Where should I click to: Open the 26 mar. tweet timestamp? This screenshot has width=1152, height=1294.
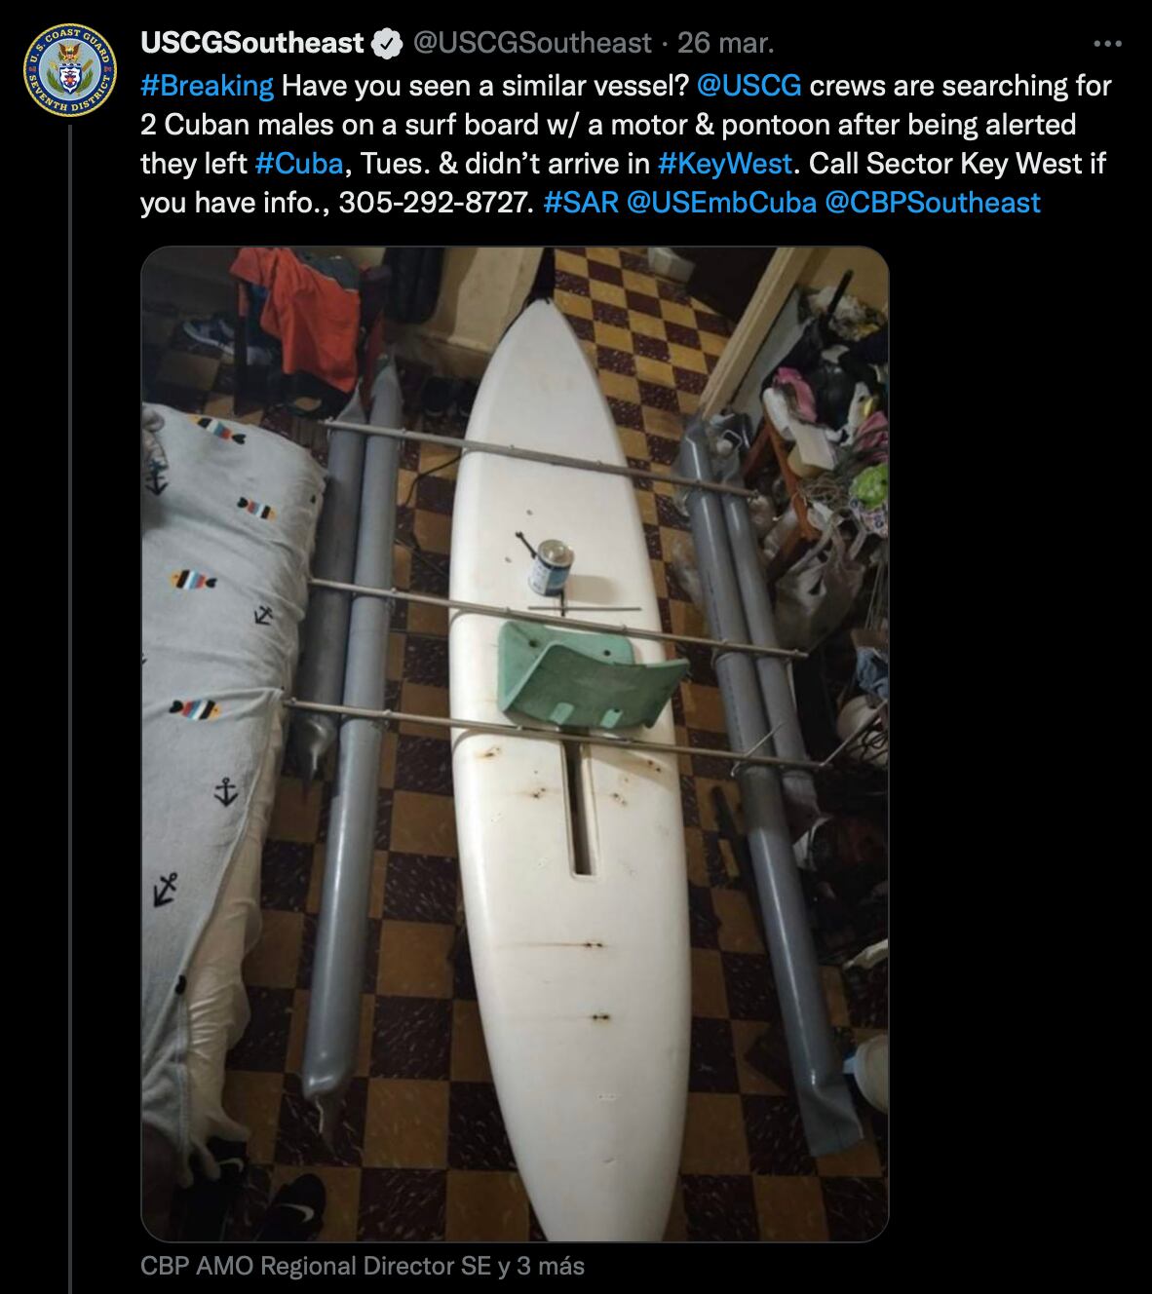click(x=725, y=43)
